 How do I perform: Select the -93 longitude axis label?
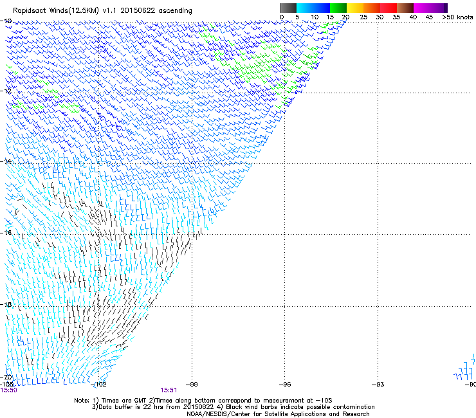tap(378, 385)
